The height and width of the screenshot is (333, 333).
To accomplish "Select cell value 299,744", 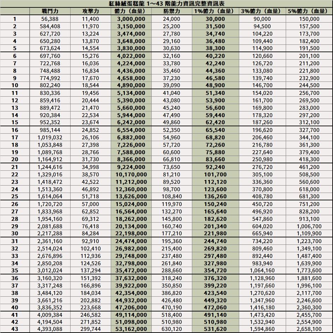I will pos(90,329).
